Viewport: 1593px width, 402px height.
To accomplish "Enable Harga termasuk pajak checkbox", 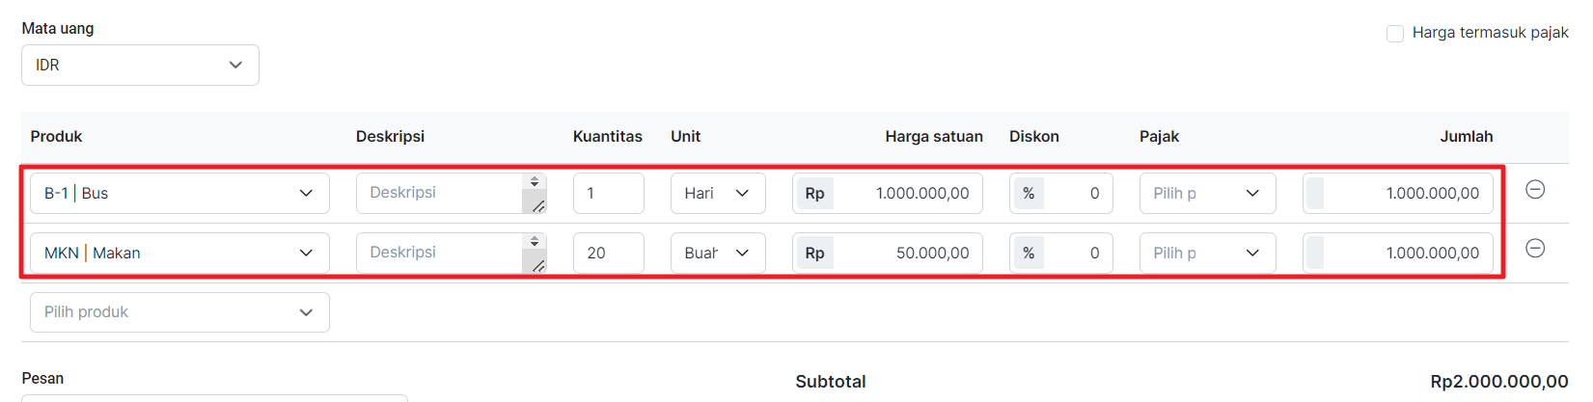I will click(1395, 33).
